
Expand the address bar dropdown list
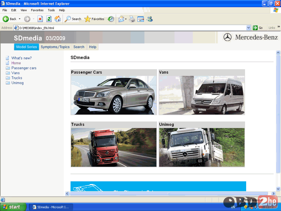click(248, 28)
